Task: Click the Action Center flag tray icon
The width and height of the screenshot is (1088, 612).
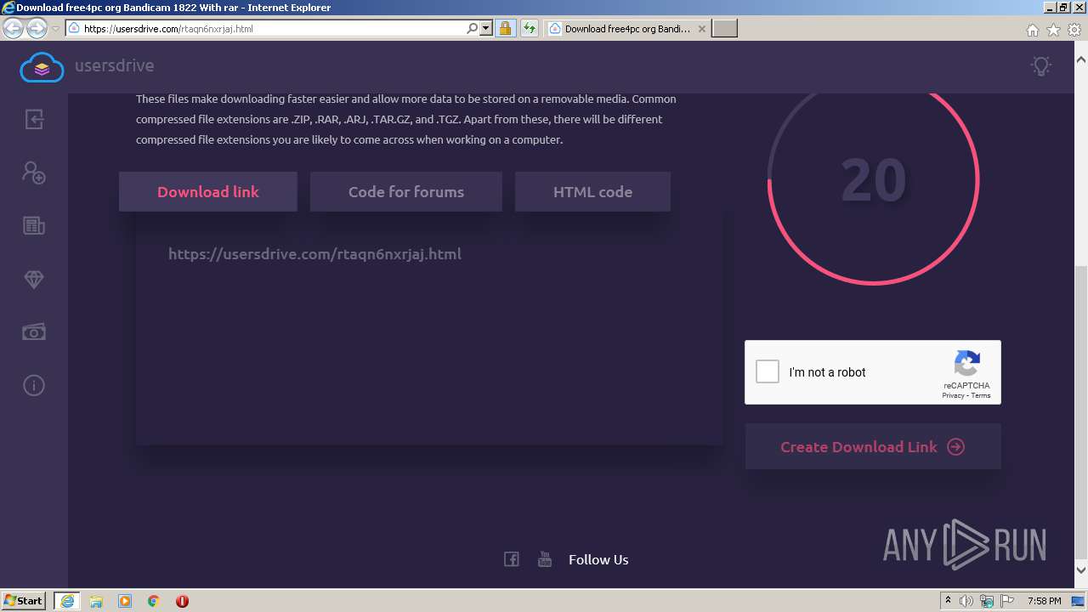Action: (1009, 601)
